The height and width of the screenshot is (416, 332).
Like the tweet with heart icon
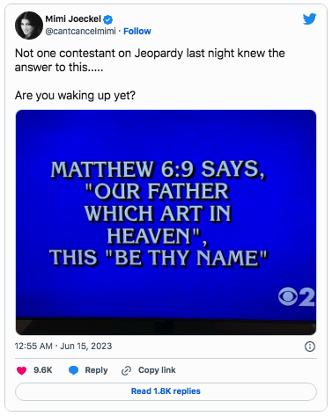[x=21, y=370]
